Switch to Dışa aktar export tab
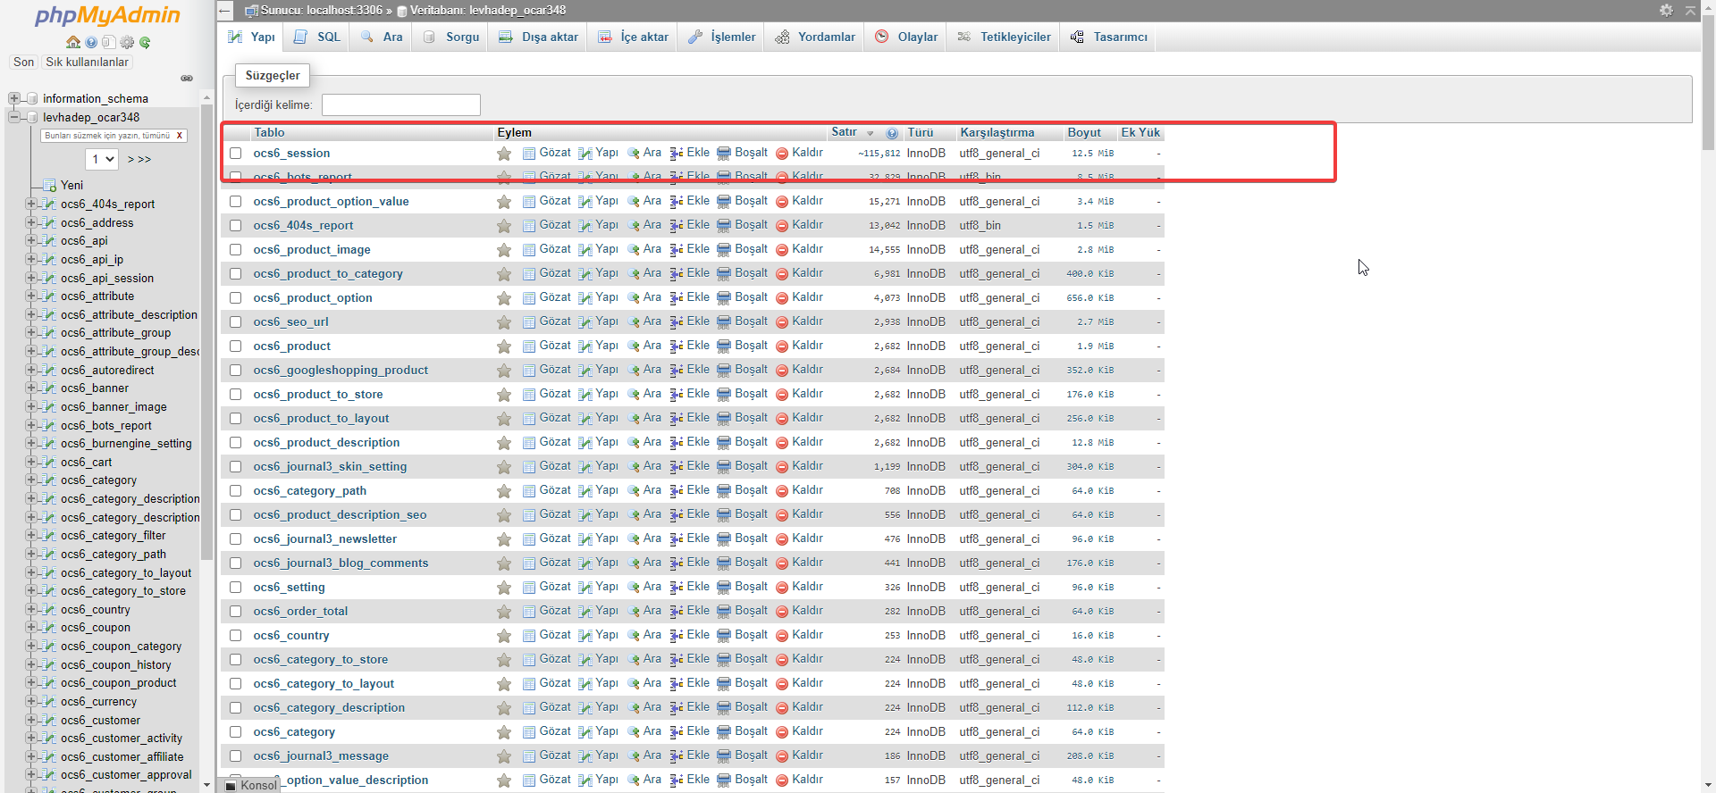This screenshot has width=1716, height=793. tap(538, 38)
